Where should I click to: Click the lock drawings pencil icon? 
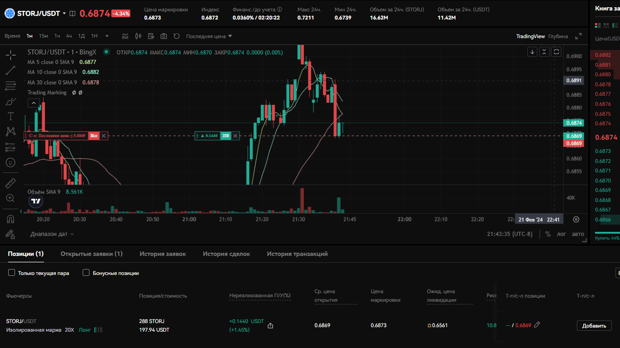(10, 234)
